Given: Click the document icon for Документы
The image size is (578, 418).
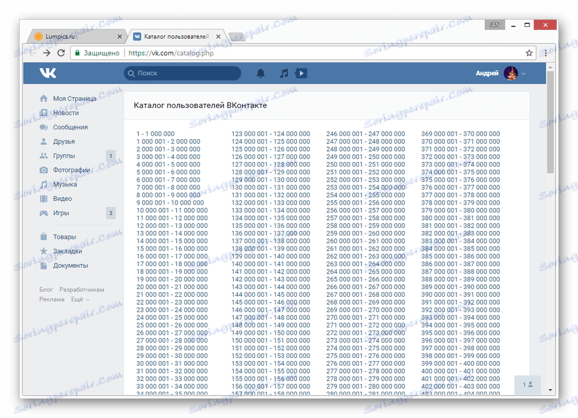Looking at the screenshot, I should click(x=44, y=266).
